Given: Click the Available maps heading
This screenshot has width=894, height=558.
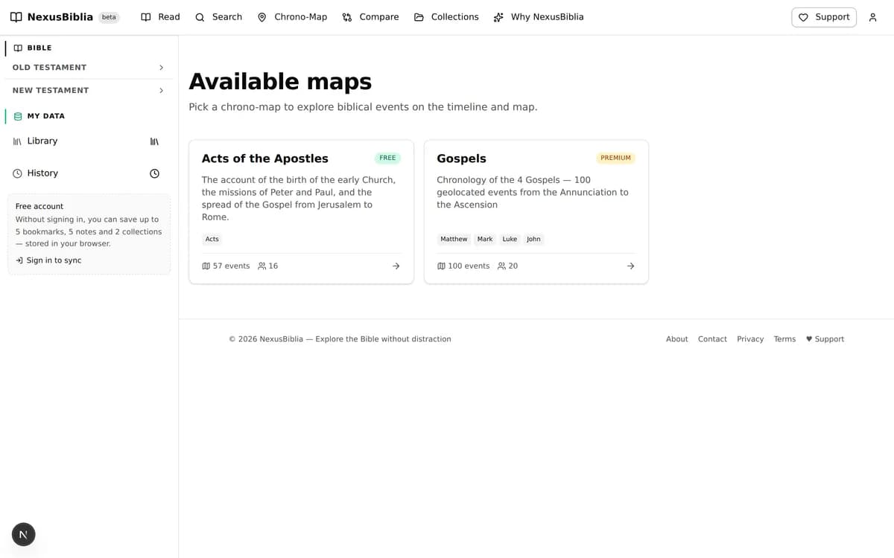Looking at the screenshot, I should [x=280, y=82].
